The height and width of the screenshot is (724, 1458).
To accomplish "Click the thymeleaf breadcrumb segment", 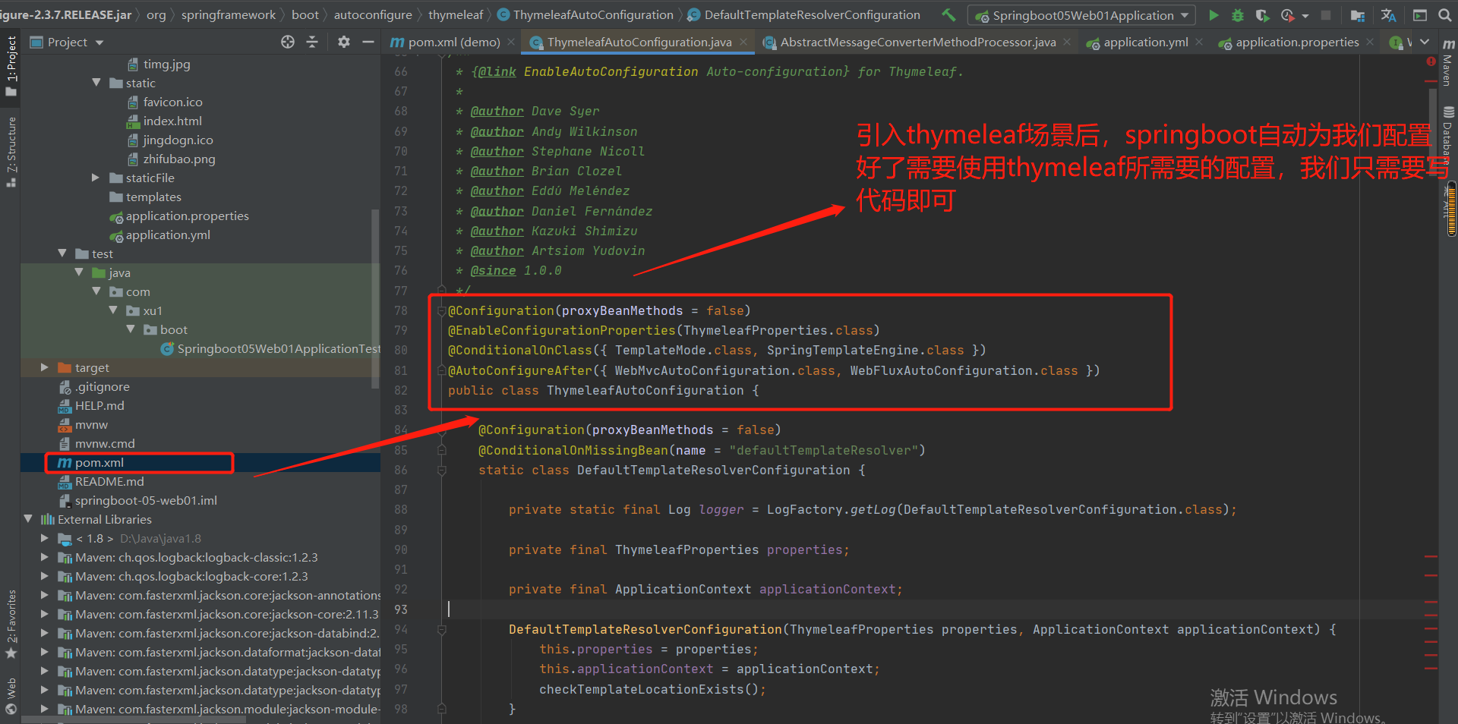I will click(x=456, y=15).
